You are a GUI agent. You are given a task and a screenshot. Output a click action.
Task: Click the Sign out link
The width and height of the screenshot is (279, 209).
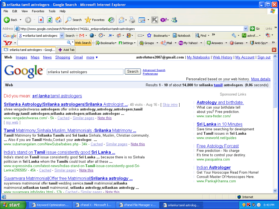(x=264, y=57)
